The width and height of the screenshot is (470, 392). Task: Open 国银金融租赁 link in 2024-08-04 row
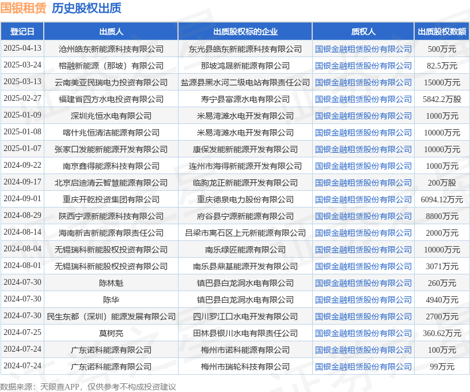pyautogui.click(x=363, y=250)
